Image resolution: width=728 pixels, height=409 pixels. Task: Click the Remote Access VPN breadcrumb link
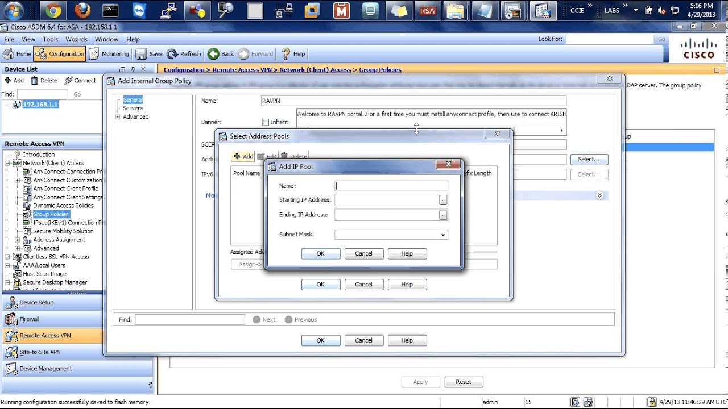tap(242, 70)
